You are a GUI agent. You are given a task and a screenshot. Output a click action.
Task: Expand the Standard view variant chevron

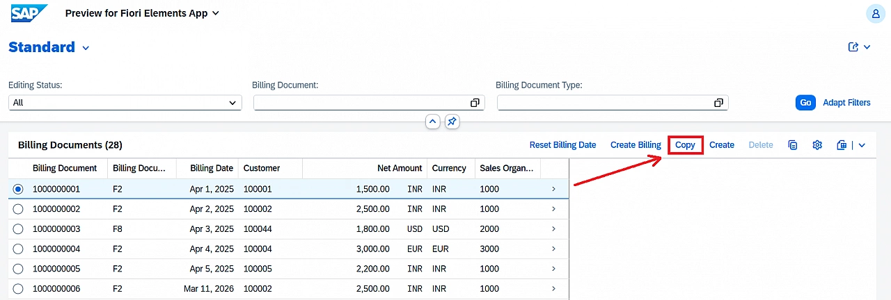pos(86,48)
